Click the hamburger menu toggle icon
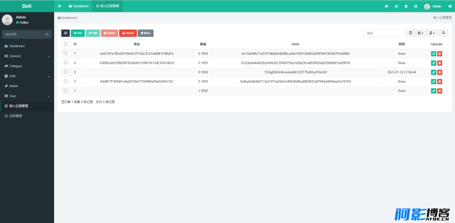The image size is (455, 223). coord(60,6)
